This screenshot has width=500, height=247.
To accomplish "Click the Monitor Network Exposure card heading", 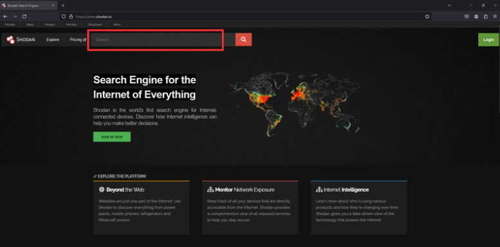I will 245,190.
